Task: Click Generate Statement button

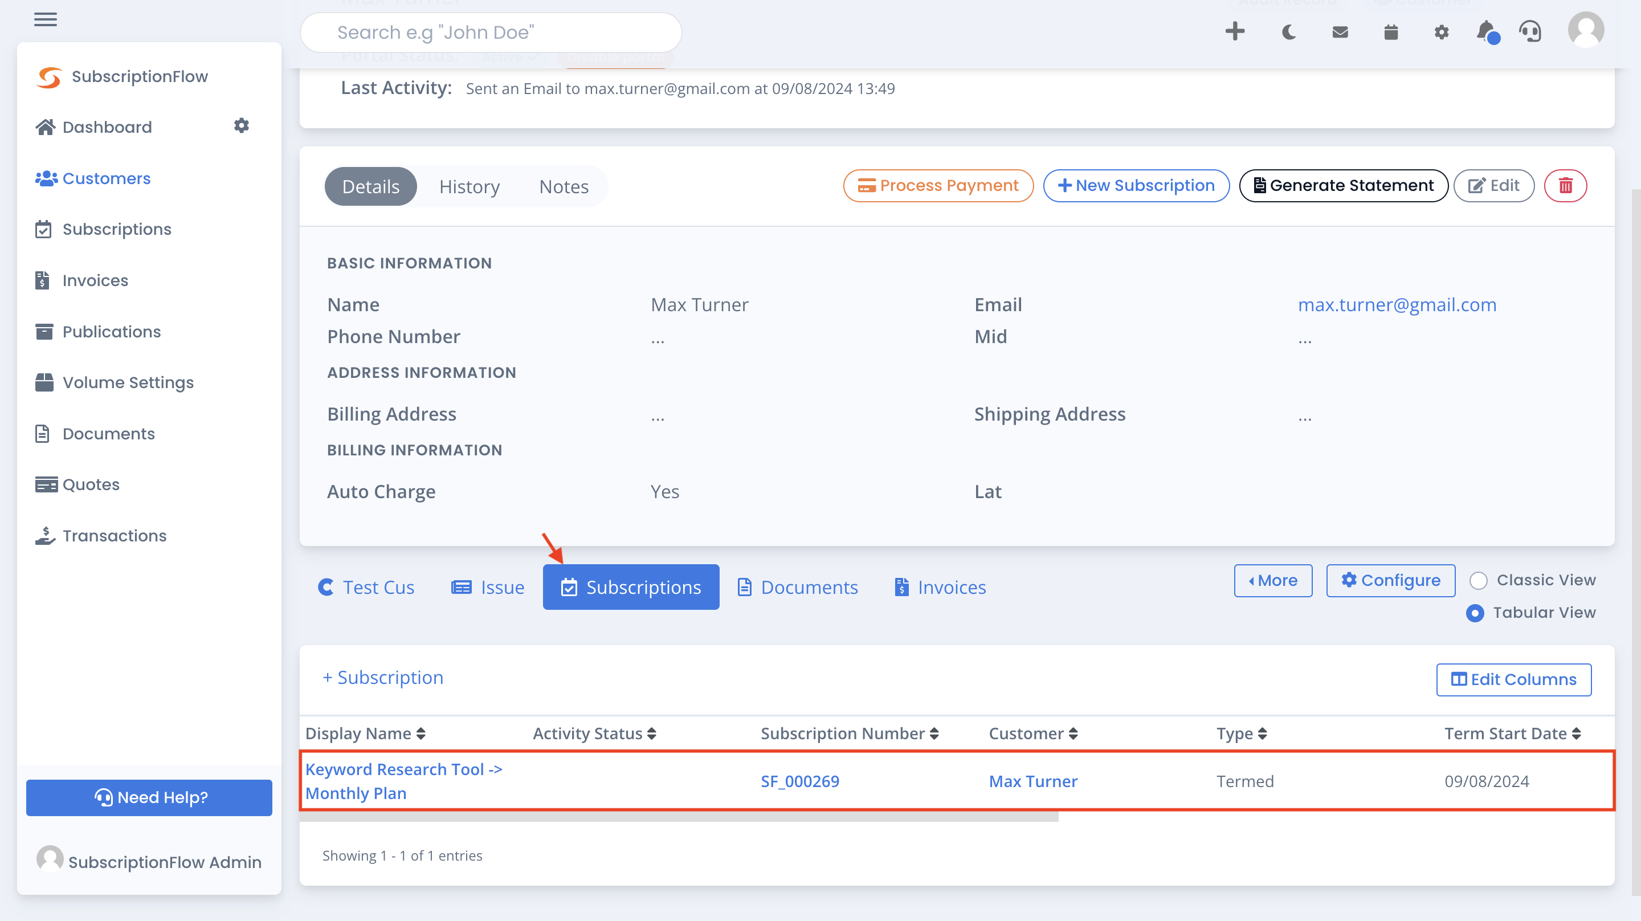Action: (1343, 185)
